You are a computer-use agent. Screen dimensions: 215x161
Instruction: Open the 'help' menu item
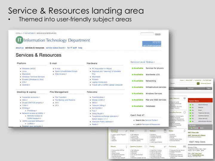coord(80,48)
